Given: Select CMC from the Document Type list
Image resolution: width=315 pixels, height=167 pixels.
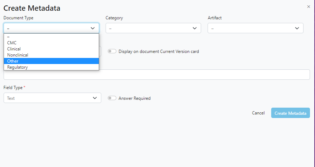Looking at the screenshot, I should point(12,43).
